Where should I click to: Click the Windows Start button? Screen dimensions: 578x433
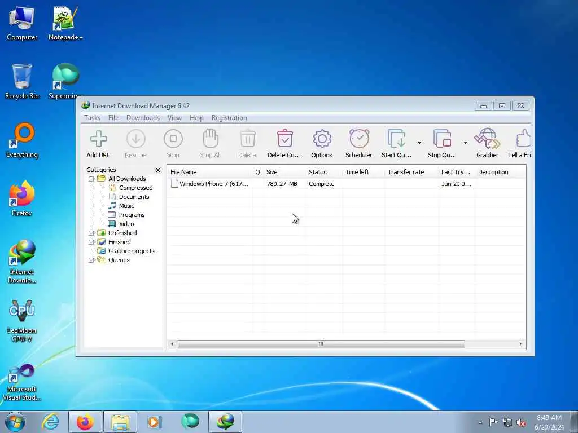click(x=15, y=422)
